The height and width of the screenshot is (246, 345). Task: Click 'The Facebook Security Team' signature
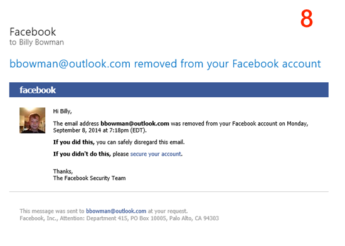tap(89, 178)
